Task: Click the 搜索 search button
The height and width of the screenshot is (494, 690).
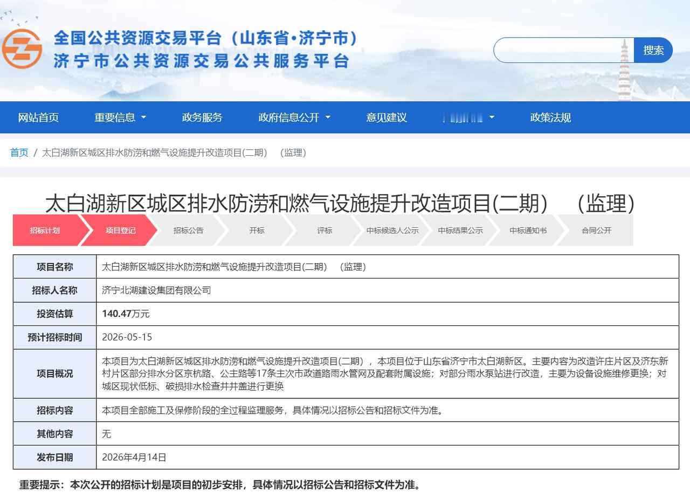Action: point(653,50)
